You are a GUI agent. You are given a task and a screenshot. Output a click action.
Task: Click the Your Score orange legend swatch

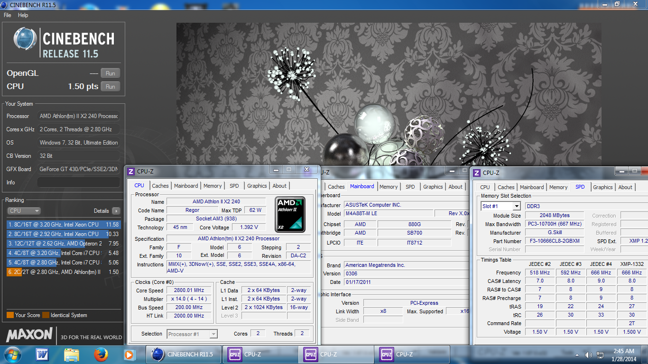[10, 315]
